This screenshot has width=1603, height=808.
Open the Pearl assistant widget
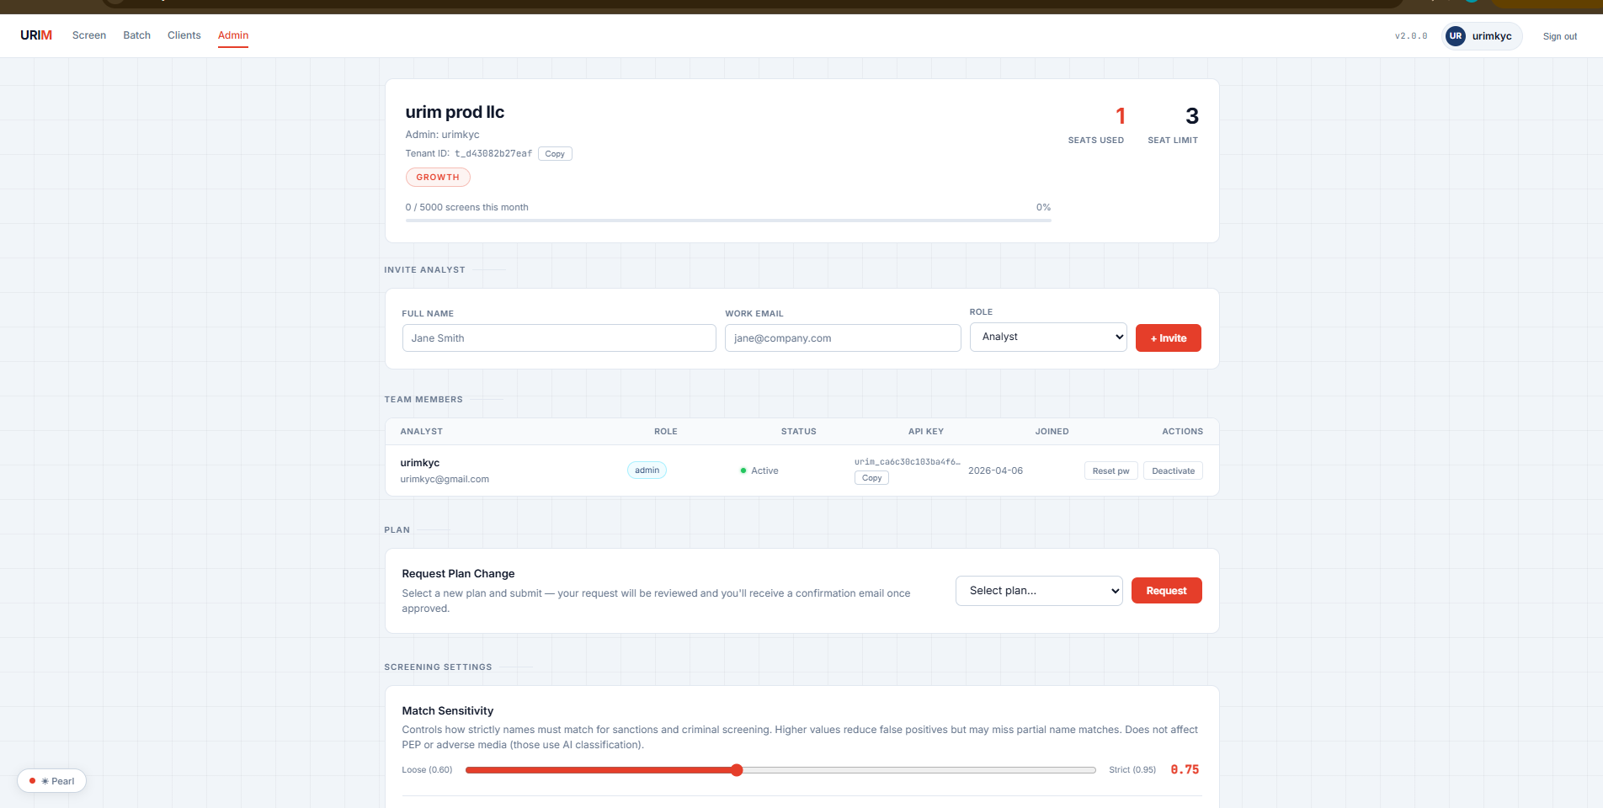coord(52,781)
